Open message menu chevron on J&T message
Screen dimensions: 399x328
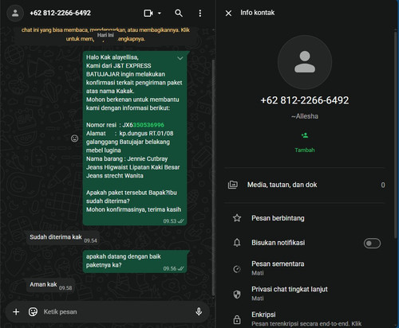pos(180,58)
